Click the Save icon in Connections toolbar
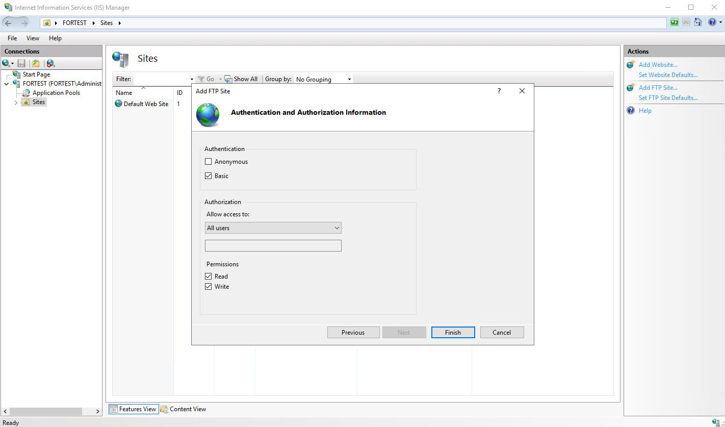The image size is (725, 427). pyautogui.click(x=21, y=63)
